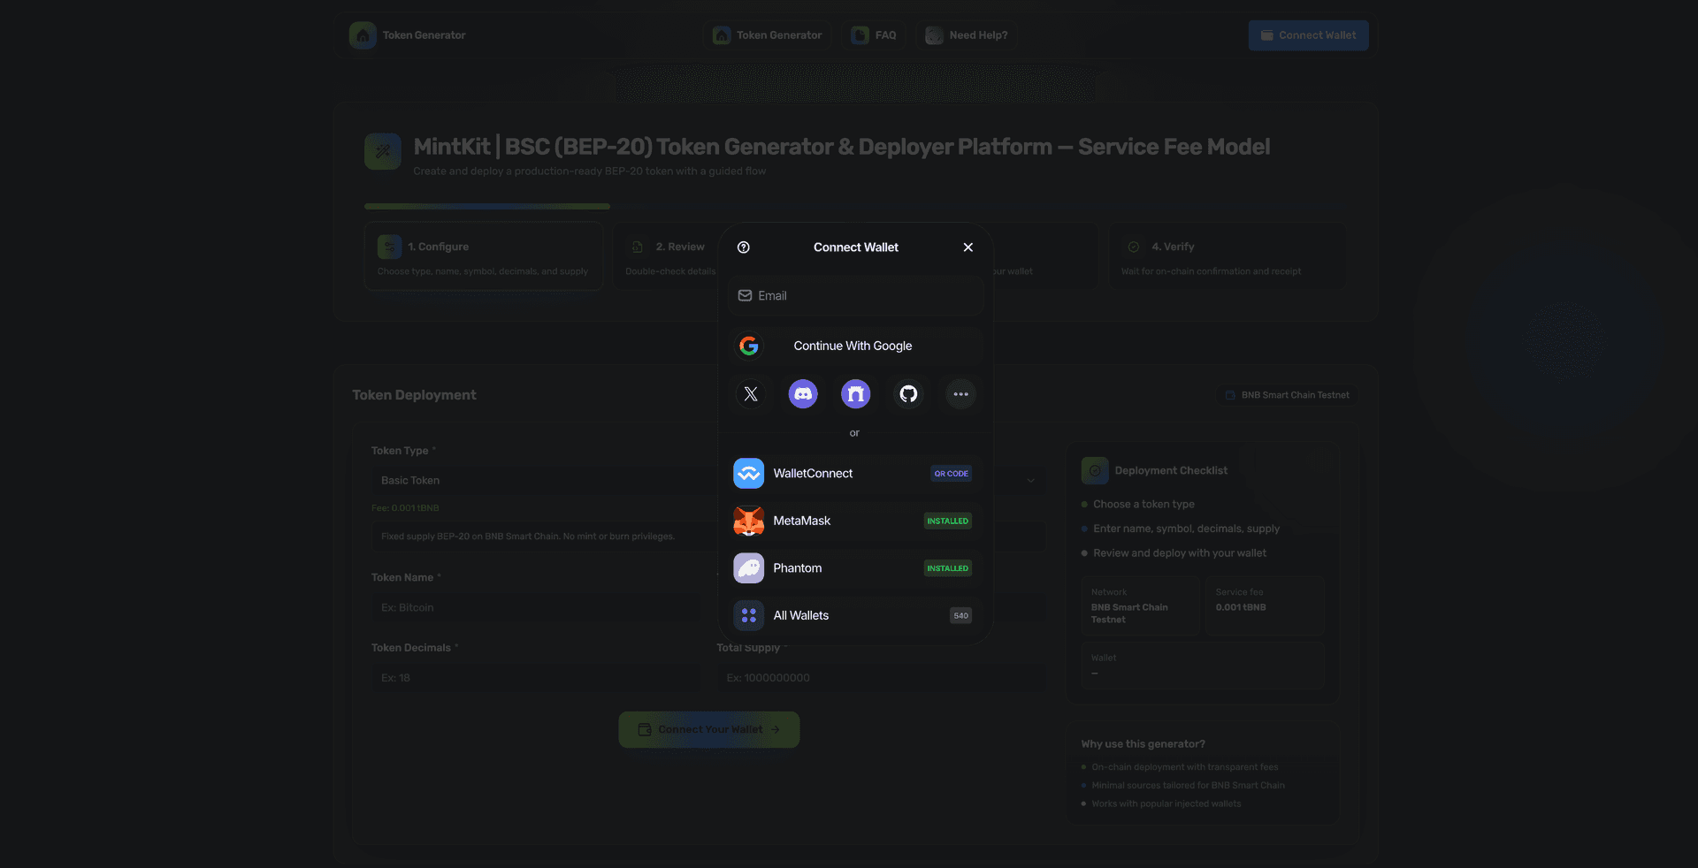The height and width of the screenshot is (868, 1698).
Task: Open Need Help? in top navigation
Action: [x=967, y=35]
